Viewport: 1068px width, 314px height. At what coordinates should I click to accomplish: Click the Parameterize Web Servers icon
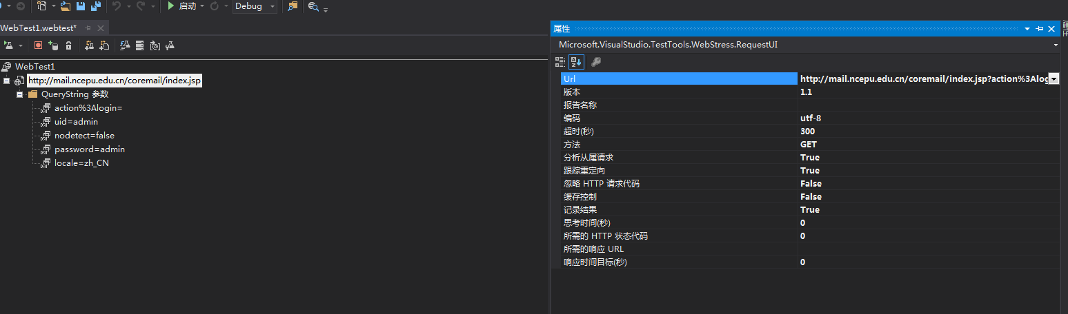pyautogui.click(x=139, y=45)
